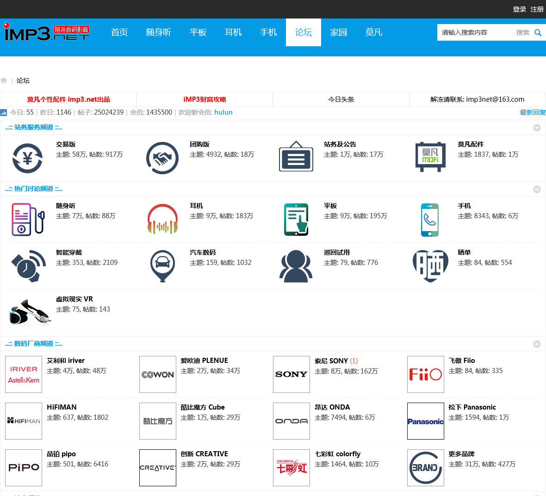The height and width of the screenshot is (496, 546).
Task: Open the 晒单 heart icon
Action: pyautogui.click(x=430, y=266)
